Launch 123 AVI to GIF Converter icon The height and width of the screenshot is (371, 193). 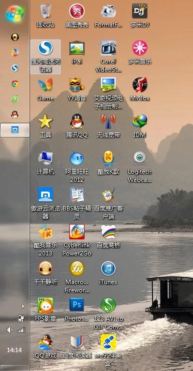[x=108, y=314]
